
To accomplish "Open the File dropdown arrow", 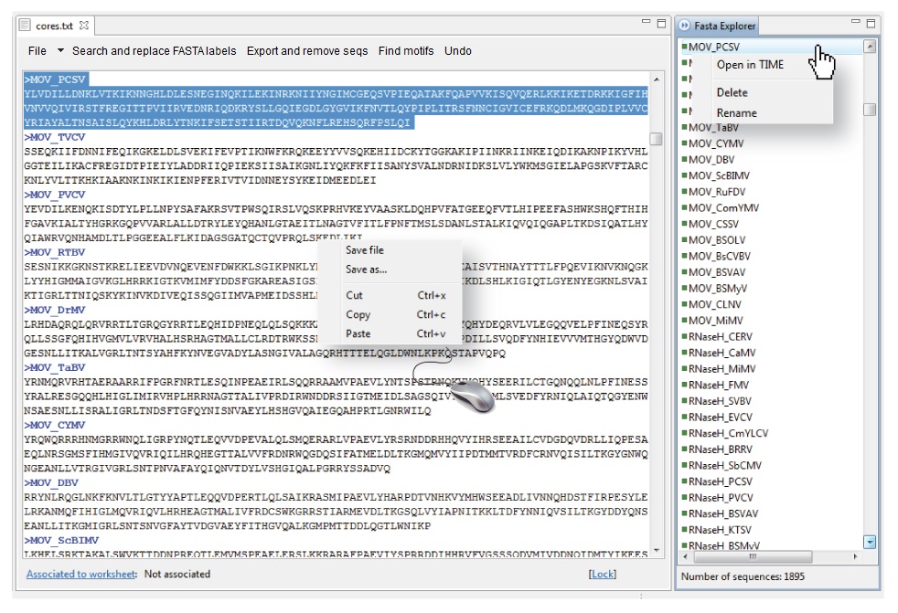I will coord(61,51).
